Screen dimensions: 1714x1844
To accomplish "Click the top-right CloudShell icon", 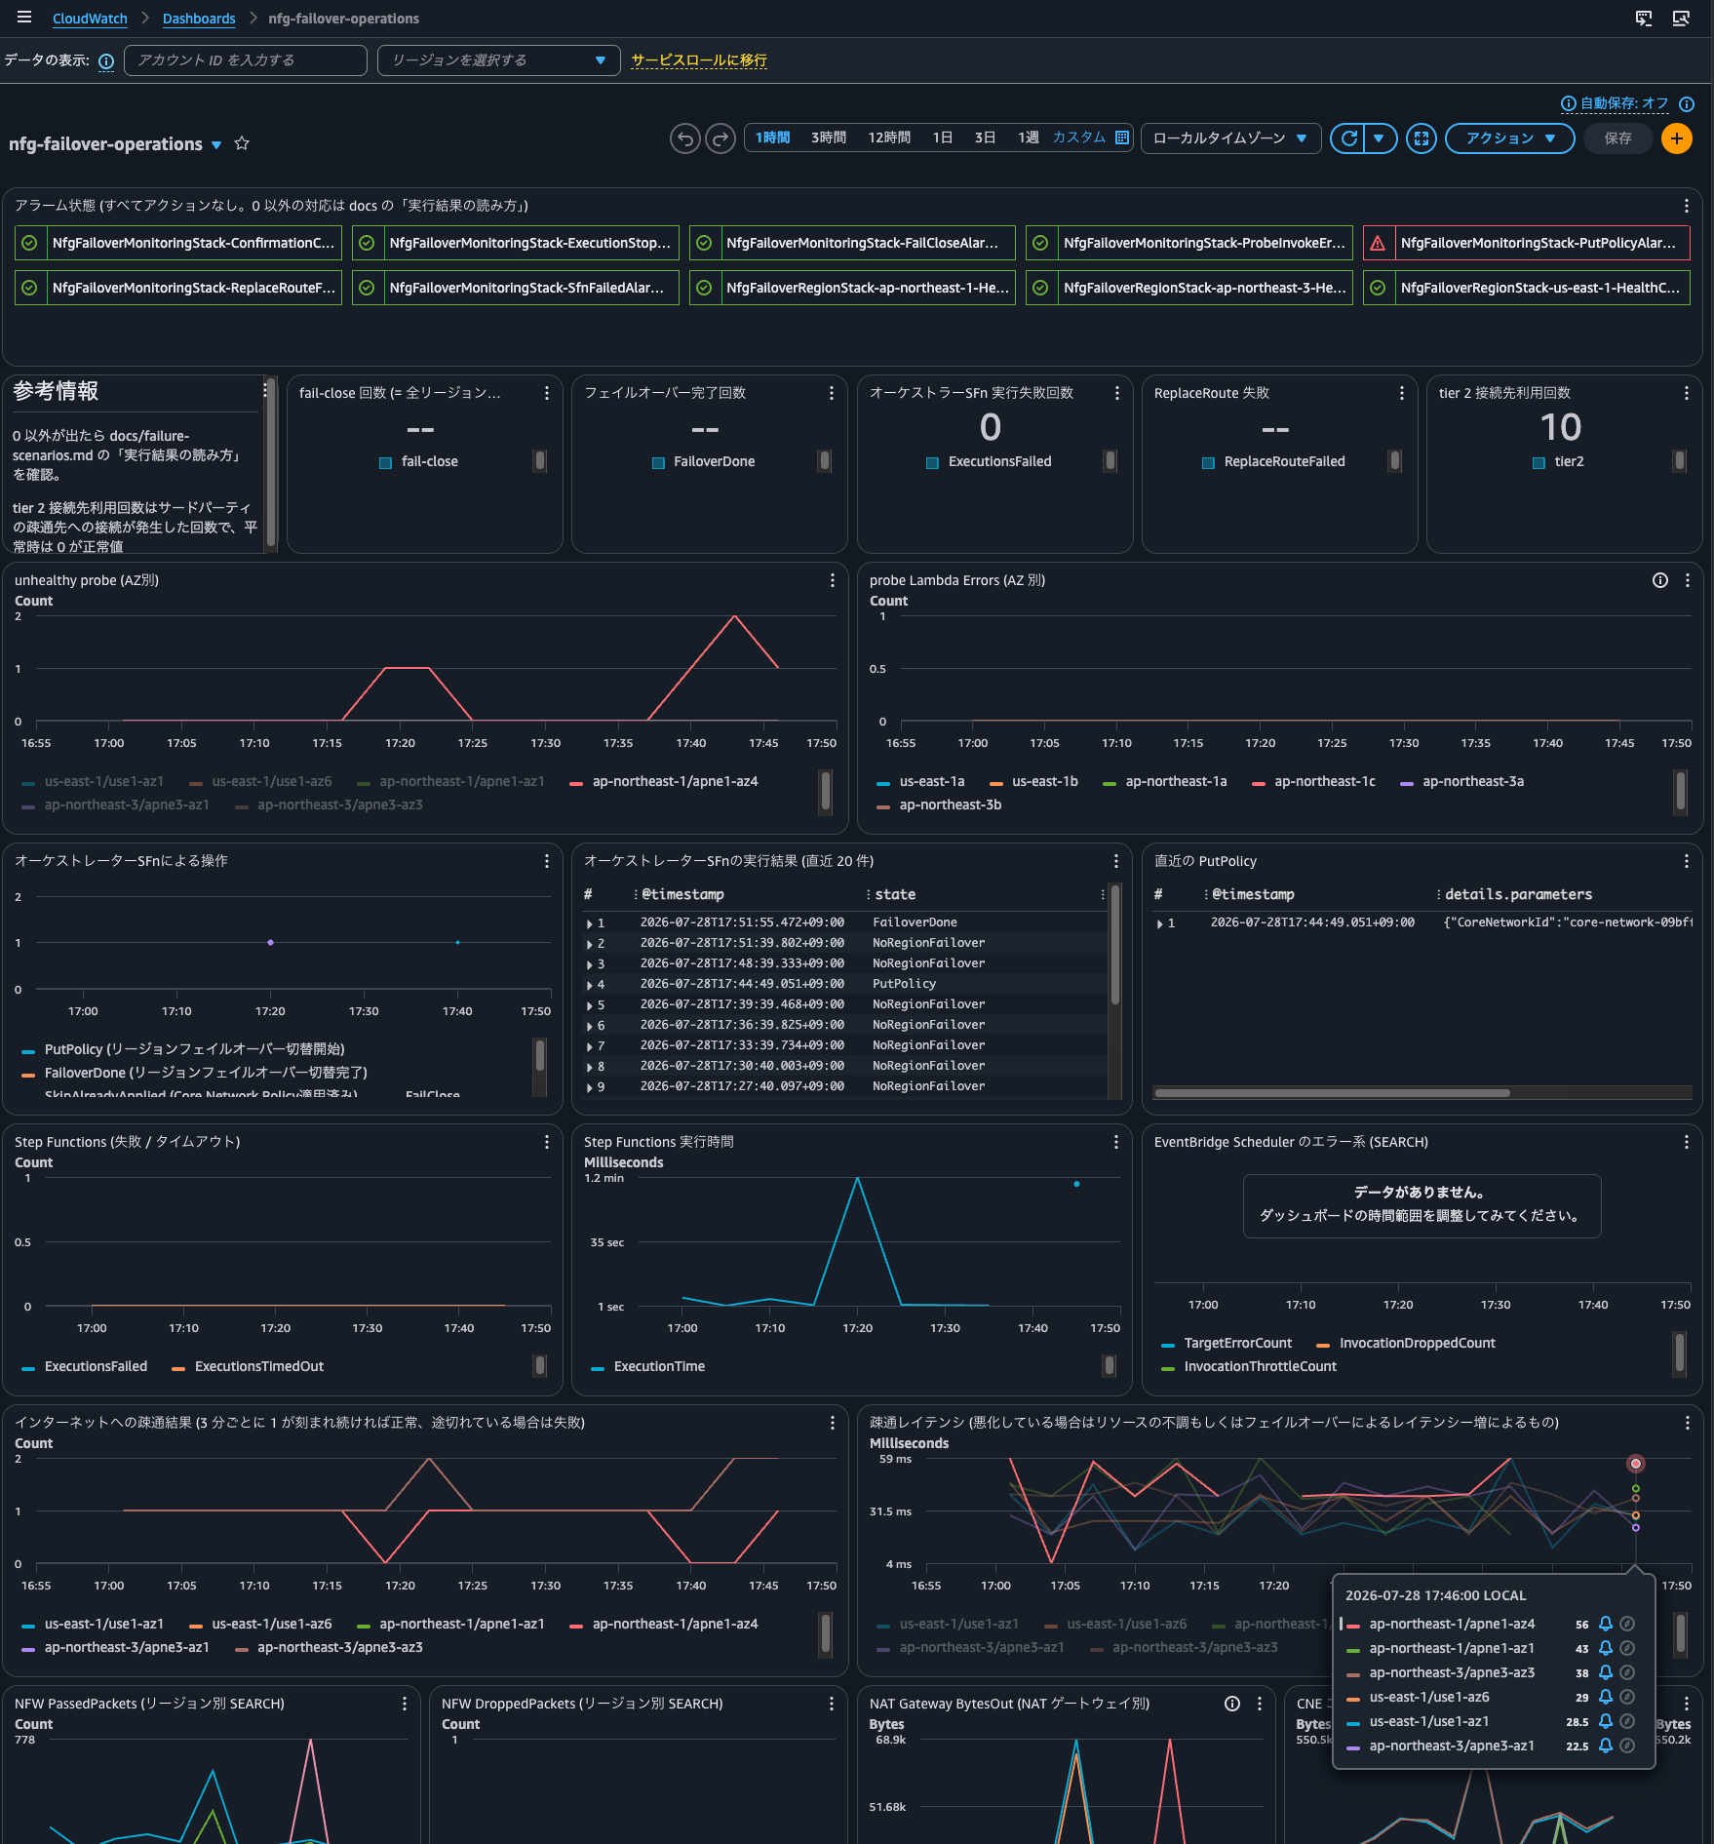I will point(1644,18).
